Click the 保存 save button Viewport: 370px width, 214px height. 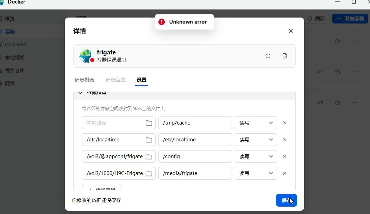point(287,200)
